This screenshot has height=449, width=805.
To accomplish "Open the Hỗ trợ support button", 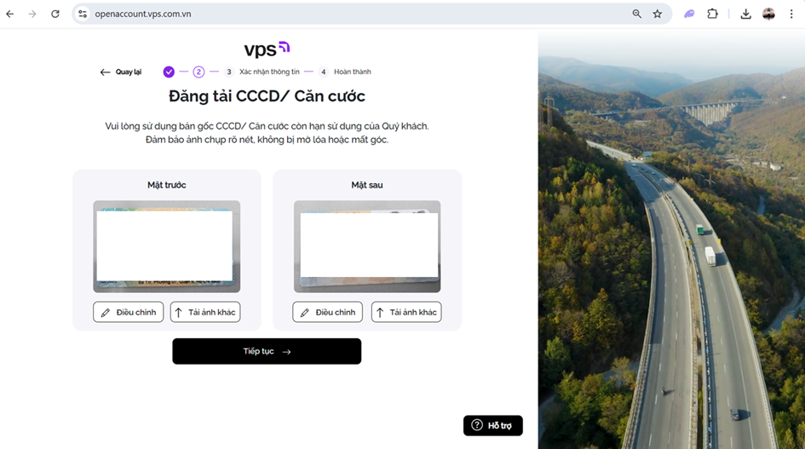I will [493, 425].
